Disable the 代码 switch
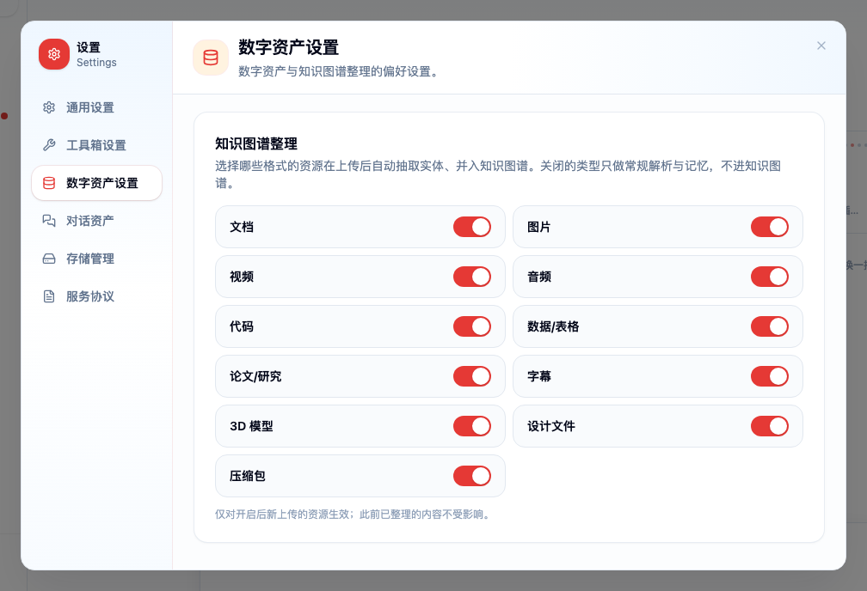 click(472, 326)
